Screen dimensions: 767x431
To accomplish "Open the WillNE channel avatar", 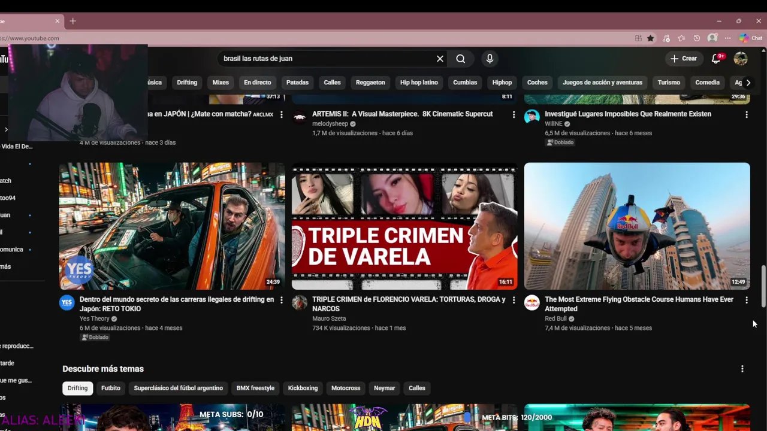I will 532,117.
